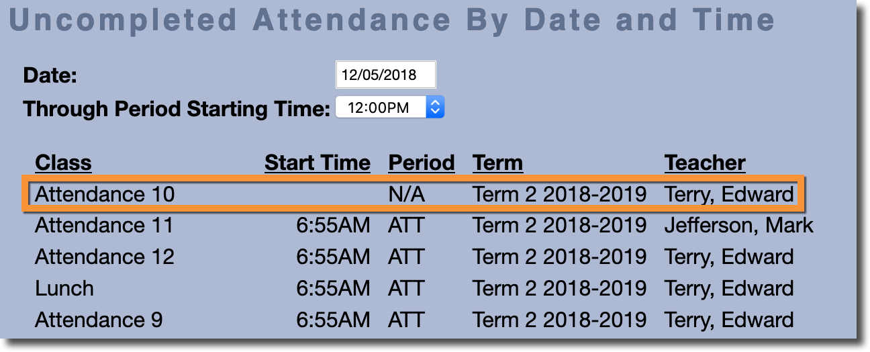The height and width of the screenshot is (352, 870).
Task: Click Term 2 2018-2019 in Lunch row
Action: click(x=559, y=288)
